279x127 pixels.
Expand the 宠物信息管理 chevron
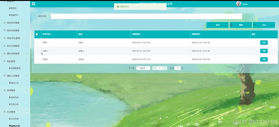[26, 30]
